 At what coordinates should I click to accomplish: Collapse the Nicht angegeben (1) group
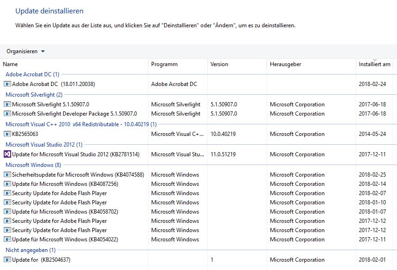point(30,250)
